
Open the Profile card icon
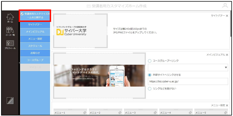pos(10,45)
